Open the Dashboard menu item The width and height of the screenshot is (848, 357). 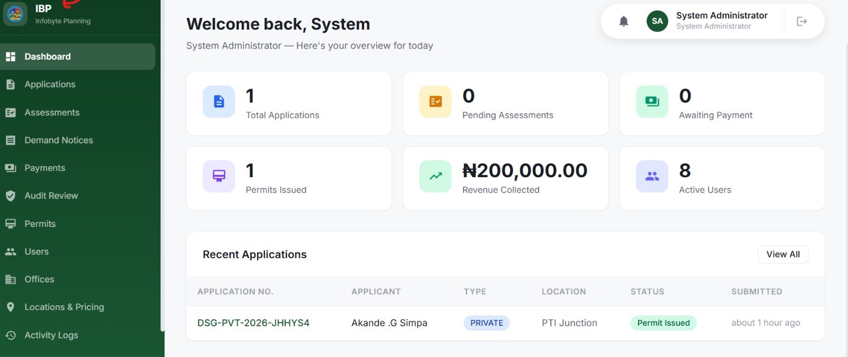(77, 57)
